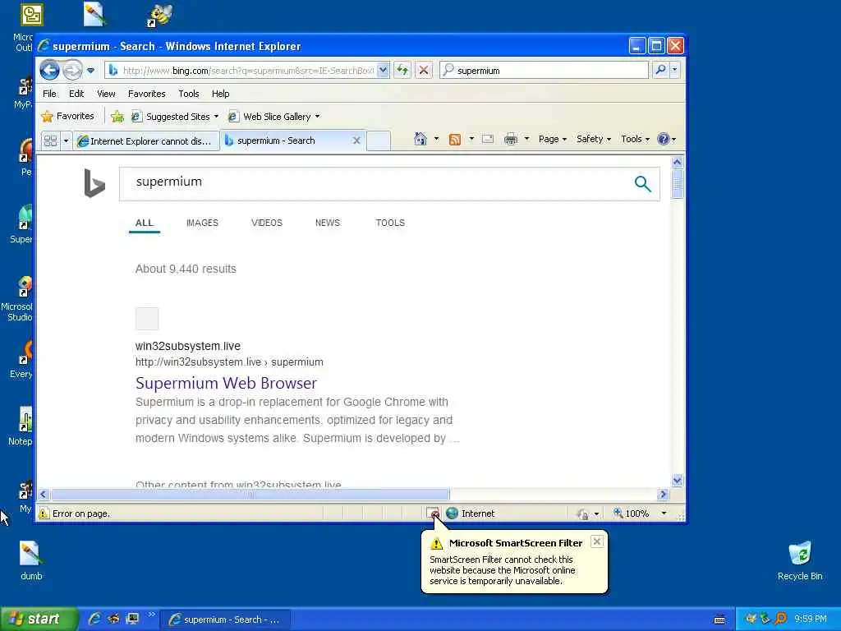
Task: Click the Start button
Action: coord(38,619)
